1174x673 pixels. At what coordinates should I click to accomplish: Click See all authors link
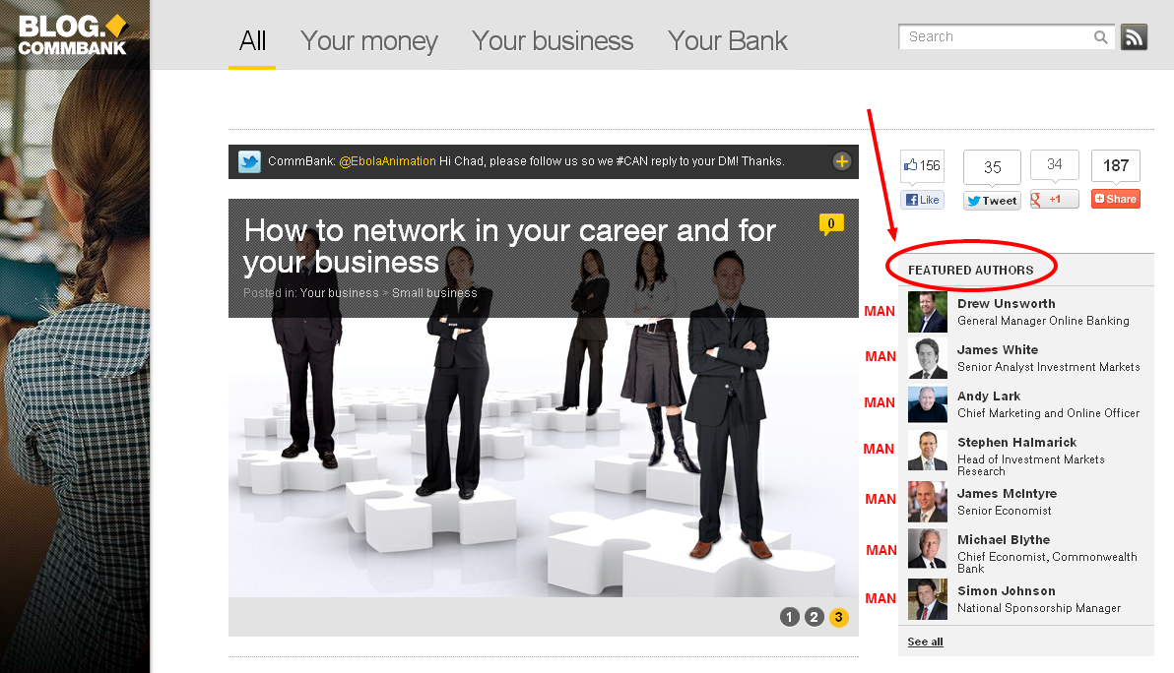tap(926, 642)
